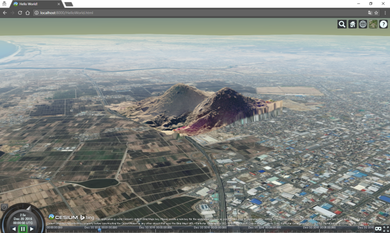Click the timeline scrubber marker
The width and height of the screenshot is (390, 233).
(x=99, y=230)
